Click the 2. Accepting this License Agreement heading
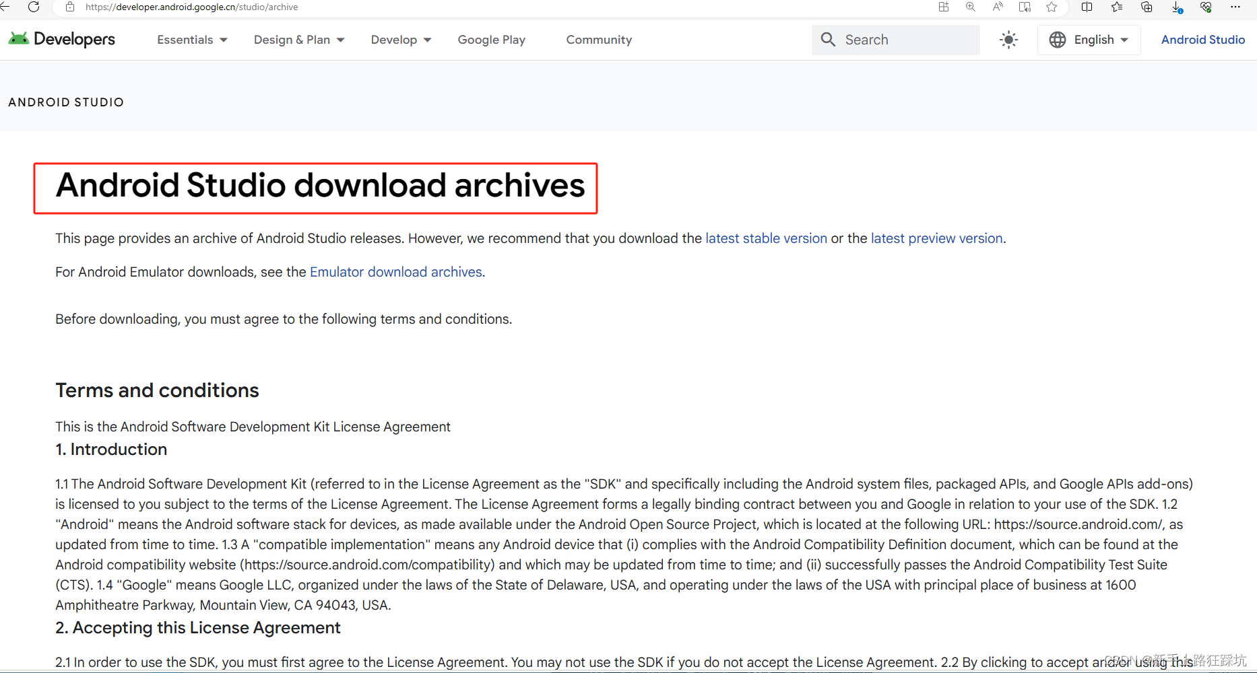Screen dimensions: 1257x673 [x=198, y=628]
